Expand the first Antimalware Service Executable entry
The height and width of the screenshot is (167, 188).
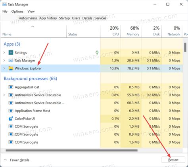point(4,95)
